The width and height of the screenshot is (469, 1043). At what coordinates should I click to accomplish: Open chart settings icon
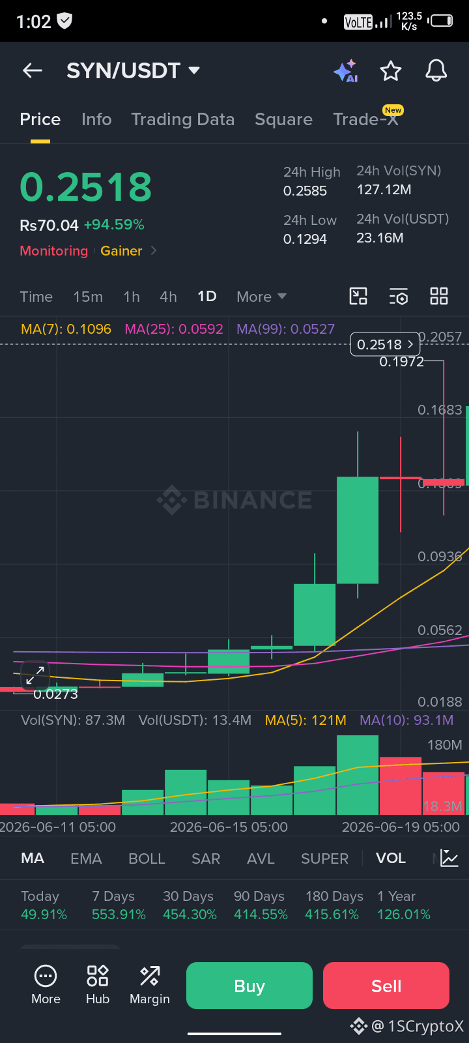(x=399, y=296)
